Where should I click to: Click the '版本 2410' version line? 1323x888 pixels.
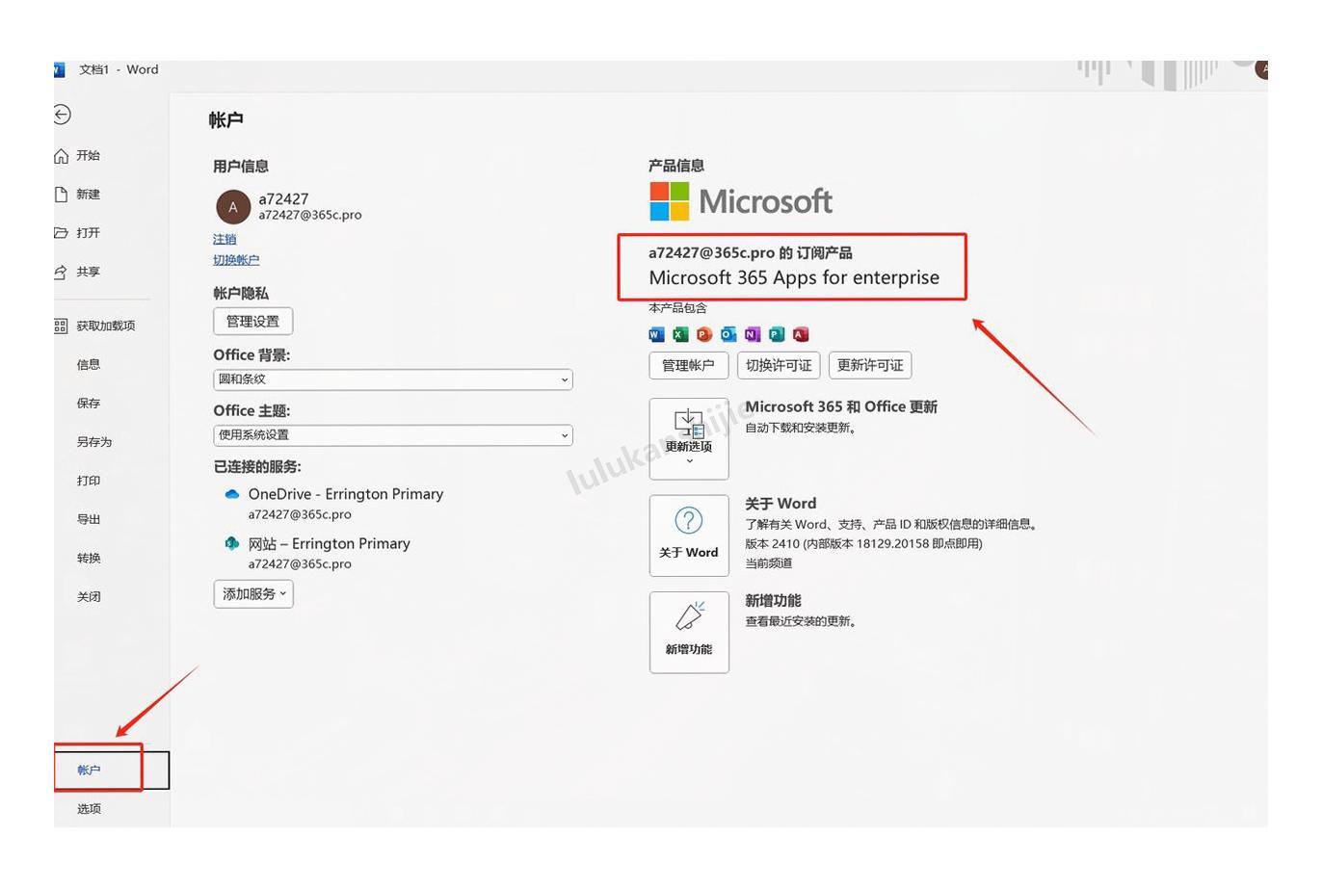pos(863,544)
